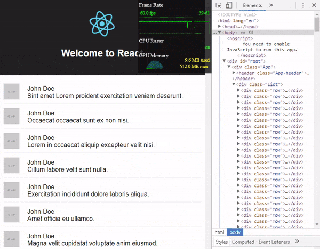This screenshot has height=249, width=320.
Task: Click the avatar beside Exercitation incididunt row
Action: [11, 190]
